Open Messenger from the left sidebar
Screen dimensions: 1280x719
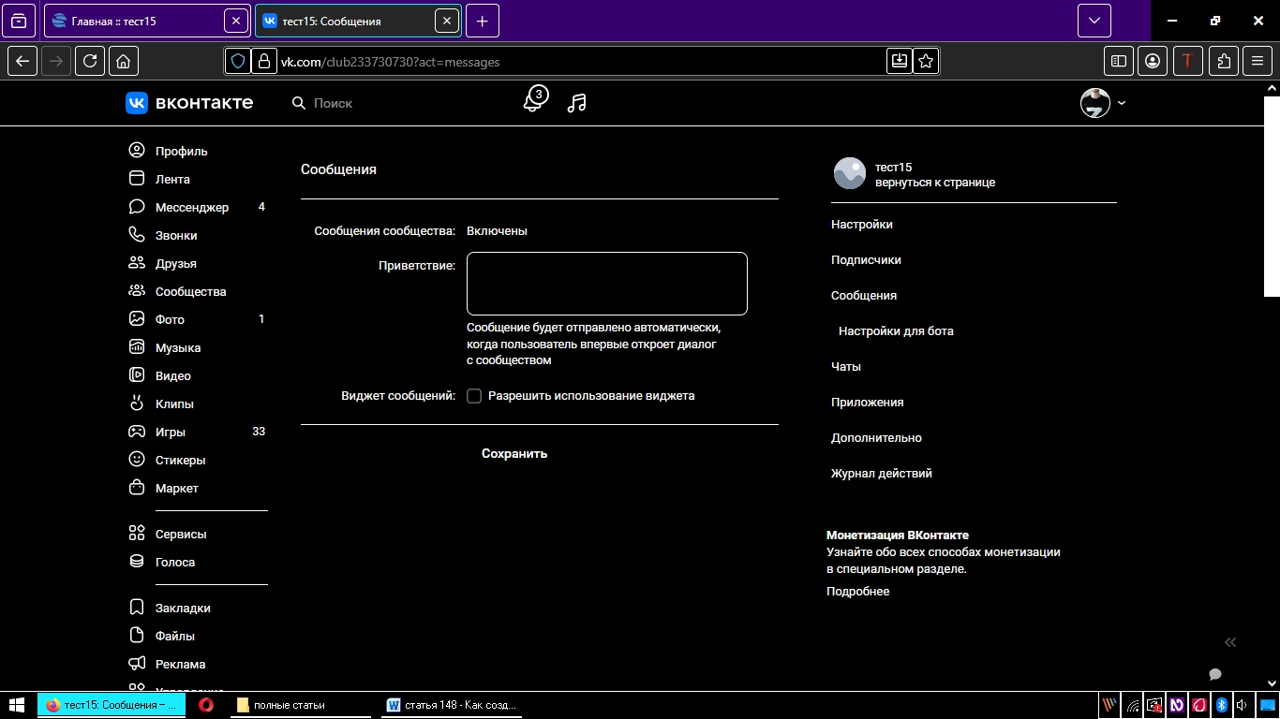click(x=191, y=207)
